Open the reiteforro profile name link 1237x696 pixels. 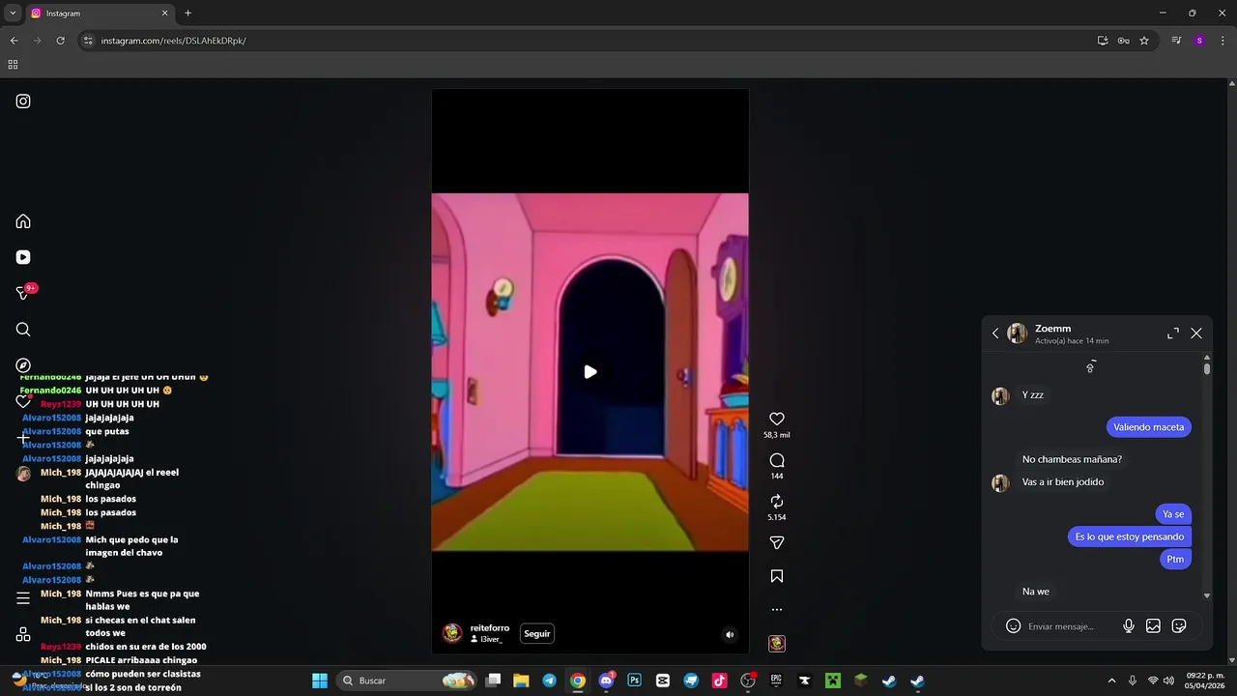(490, 628)
